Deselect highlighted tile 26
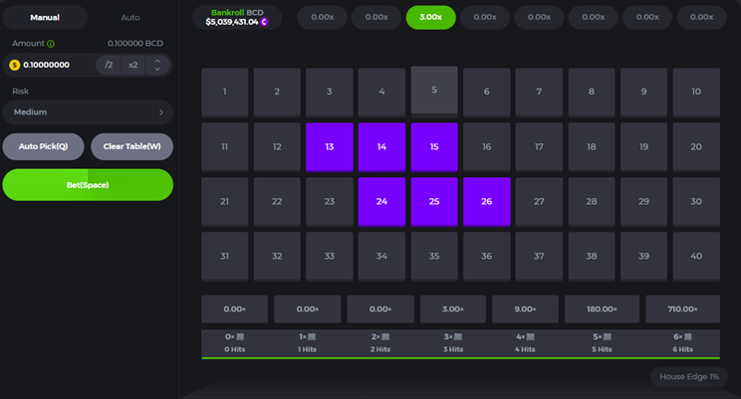741x399 pixels. tap(486, 201)
